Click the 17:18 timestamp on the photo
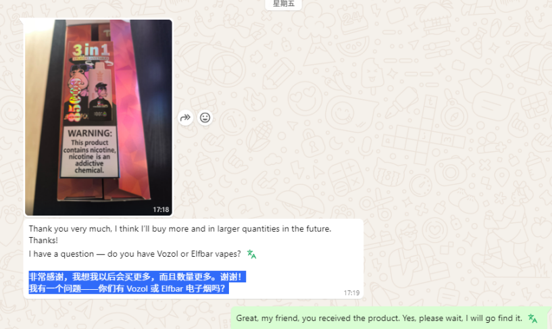This screenshot has height=329, width=552. (x=161, y=209)
